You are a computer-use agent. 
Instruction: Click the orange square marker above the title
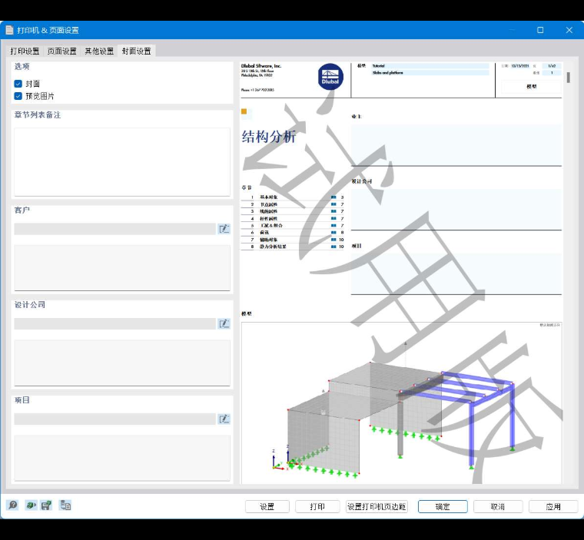(244, 111)
